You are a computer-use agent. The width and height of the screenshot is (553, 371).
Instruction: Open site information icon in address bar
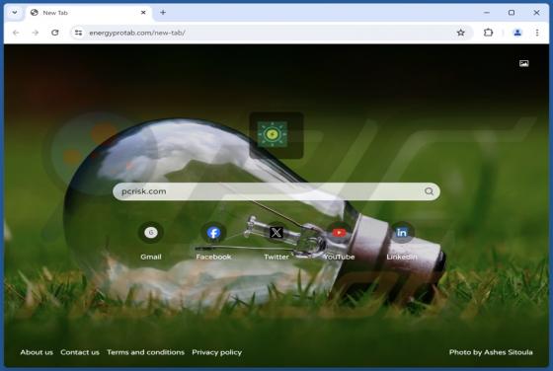pos(78,33)
